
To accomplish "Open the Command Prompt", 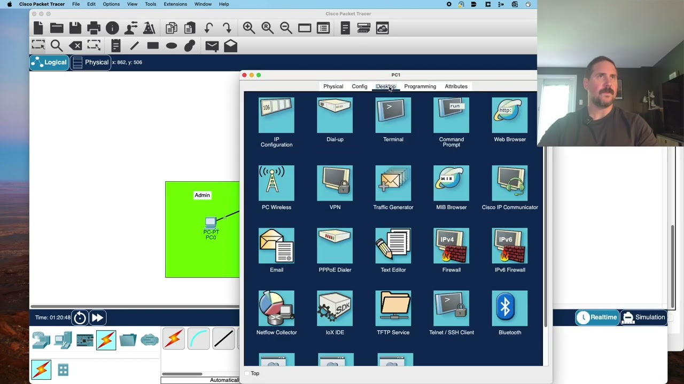I will [452, 116].
